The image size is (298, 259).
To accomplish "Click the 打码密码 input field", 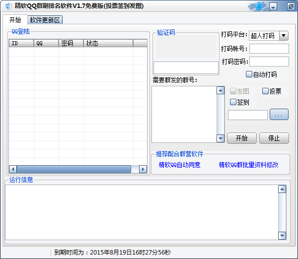I will pos(269,62).
